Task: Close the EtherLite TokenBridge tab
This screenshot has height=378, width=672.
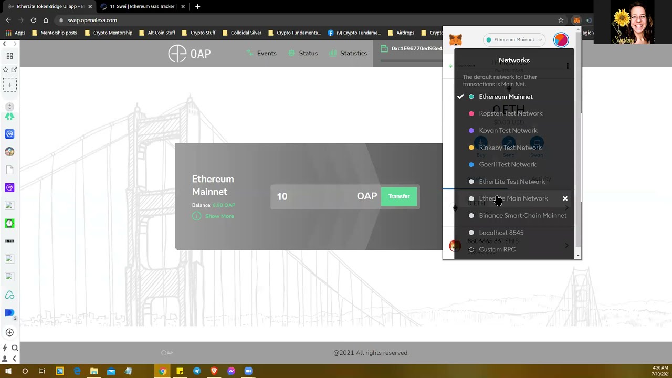Action: [90, 7]
